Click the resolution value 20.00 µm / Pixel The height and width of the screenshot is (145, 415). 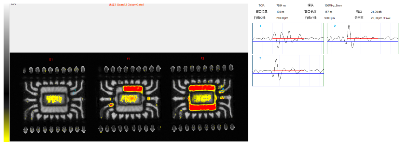380,18
